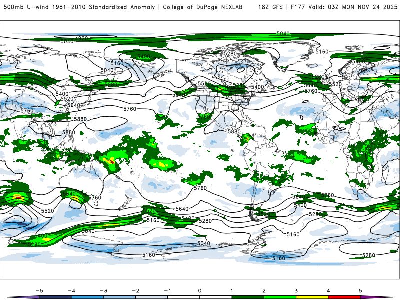Select the red colorbar segment between 4 and 5

coord(344,297)
